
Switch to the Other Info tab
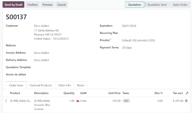pyautogui.click(x=64, y=85)
